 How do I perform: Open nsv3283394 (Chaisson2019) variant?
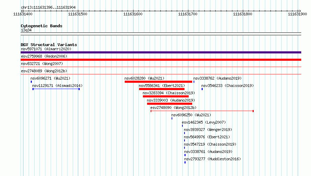coord(169,93)
